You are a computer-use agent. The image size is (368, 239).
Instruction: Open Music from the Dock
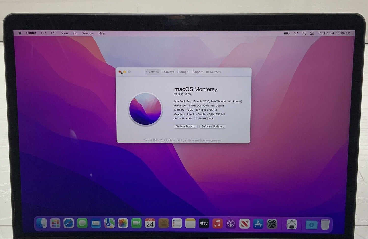[217, 223]
